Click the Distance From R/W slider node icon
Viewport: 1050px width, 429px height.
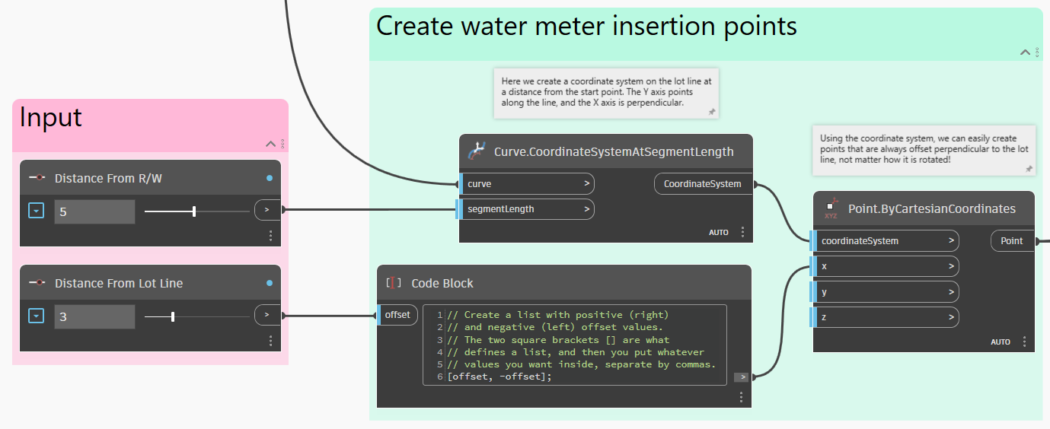click(x=37, y=178)
